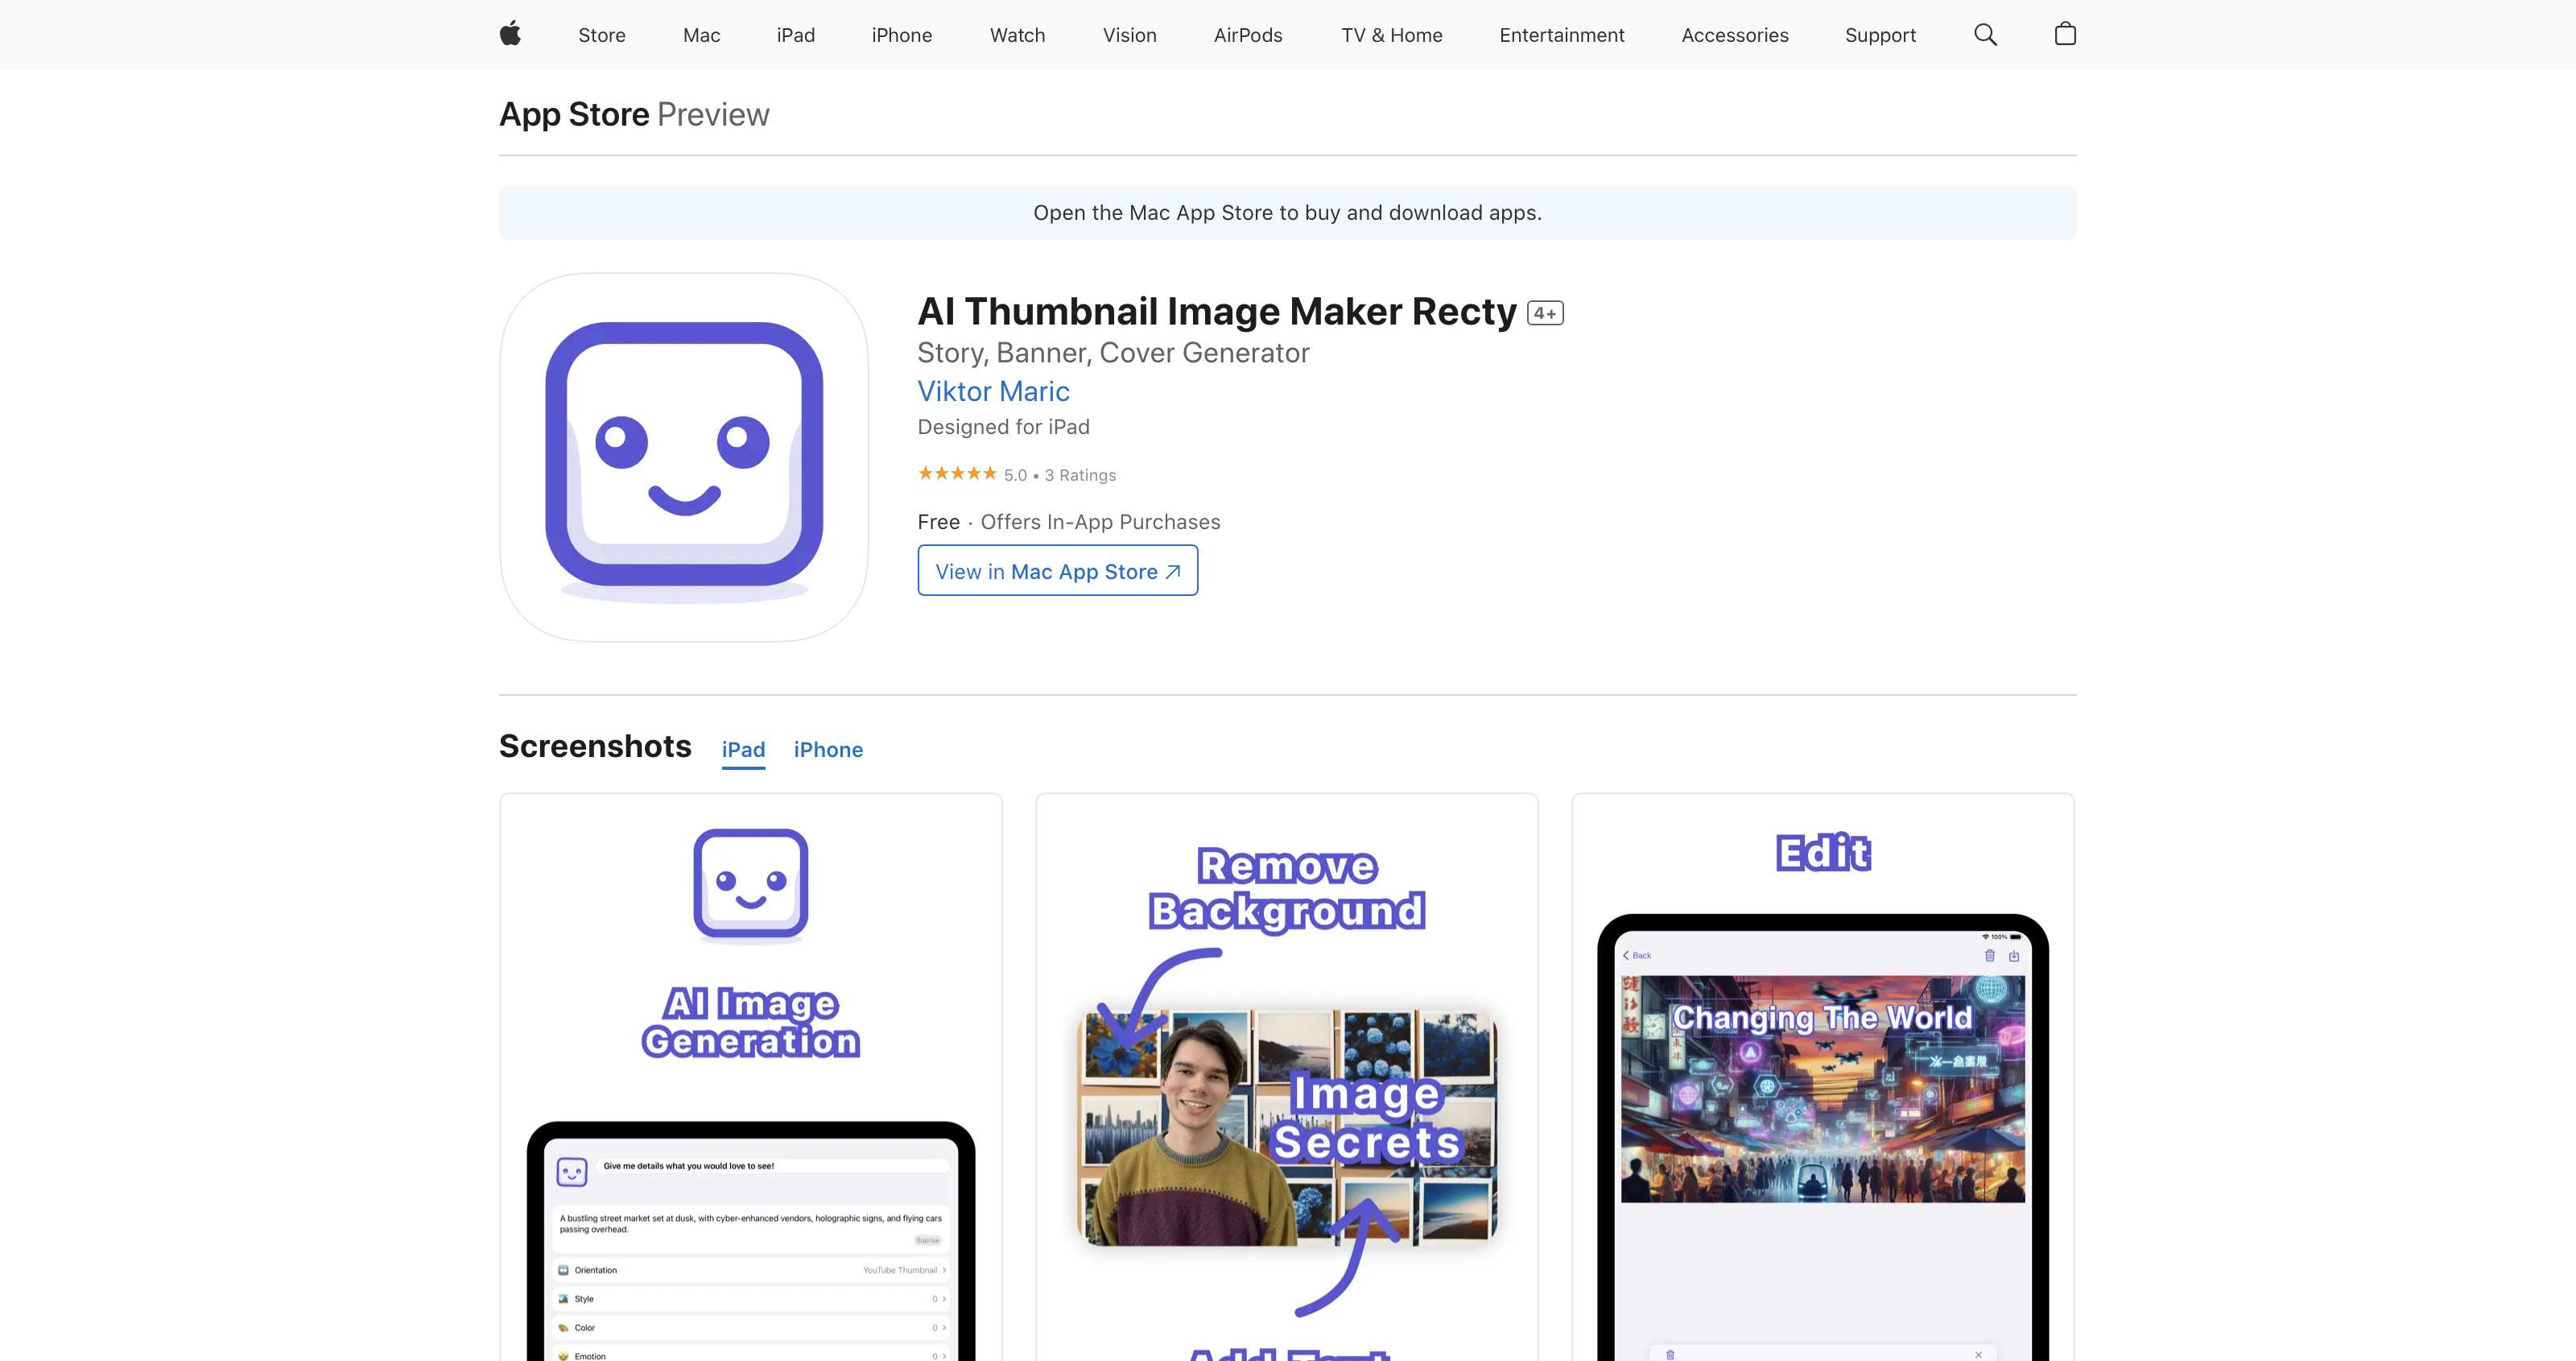The image size is (2576, 1361).
Task: Open the TV & Home menu
Action: point(1391,35)
